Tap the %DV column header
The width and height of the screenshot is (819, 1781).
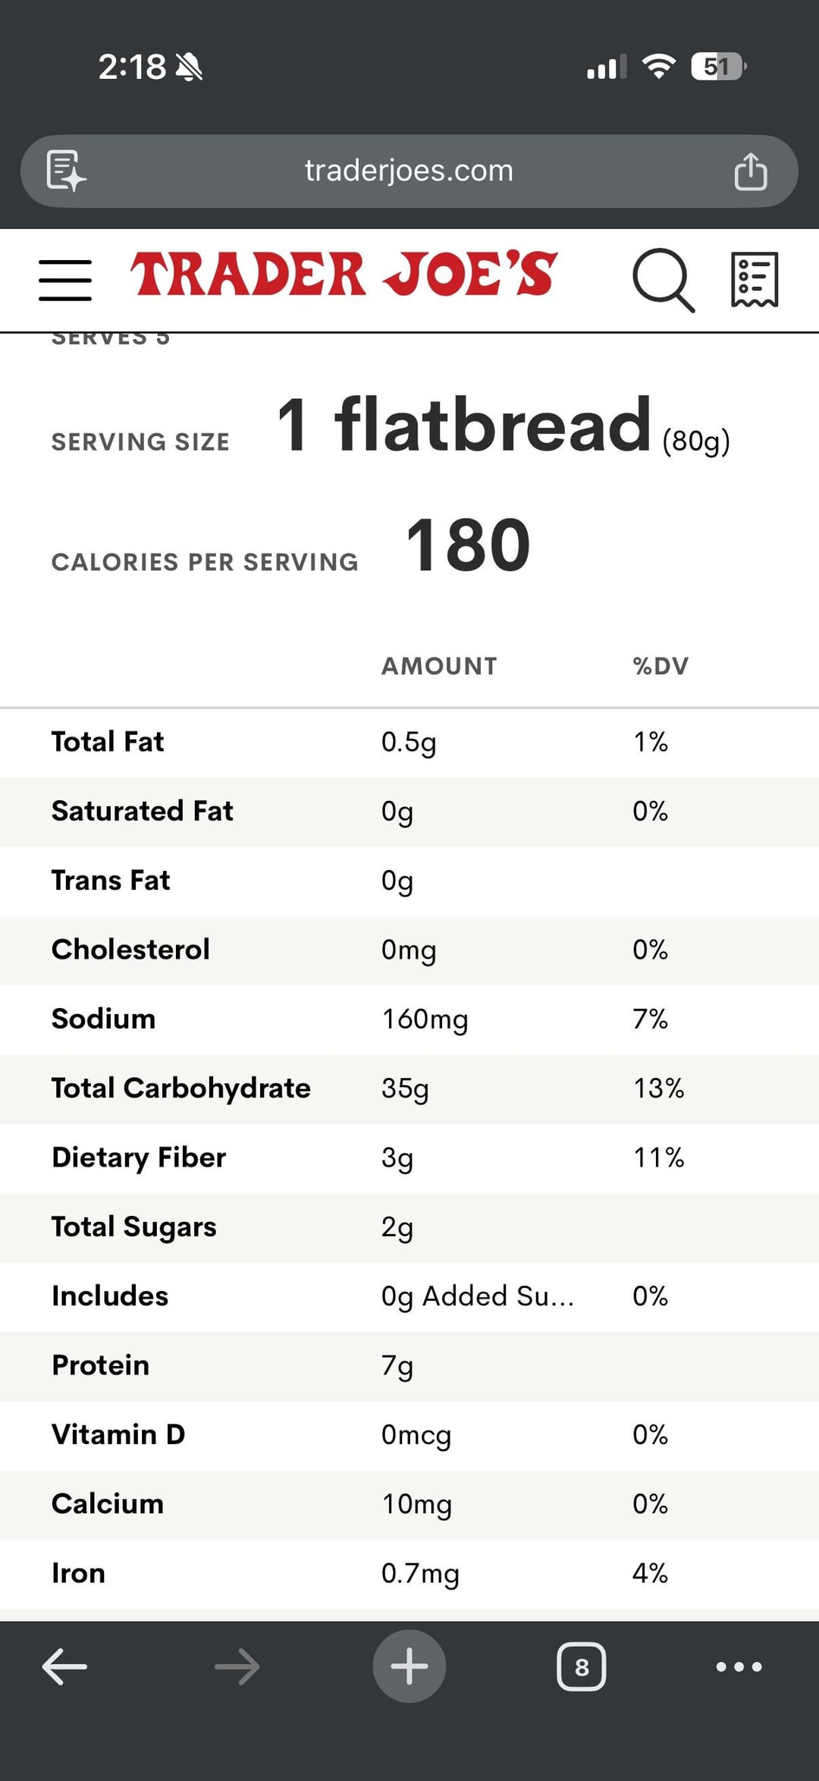[660, 666]
